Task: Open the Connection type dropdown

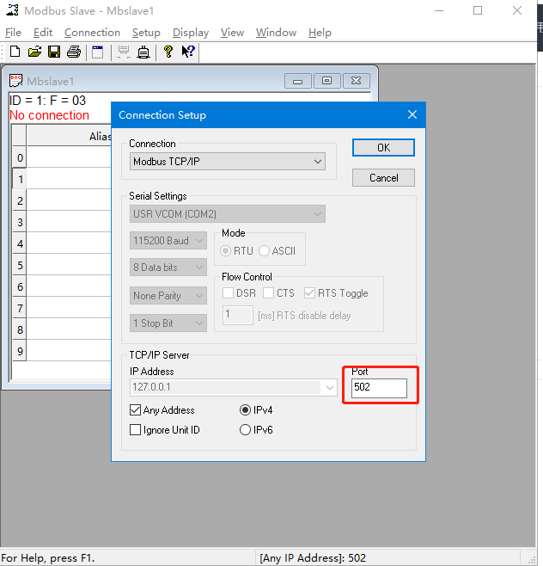Action: tap(228, 161)
